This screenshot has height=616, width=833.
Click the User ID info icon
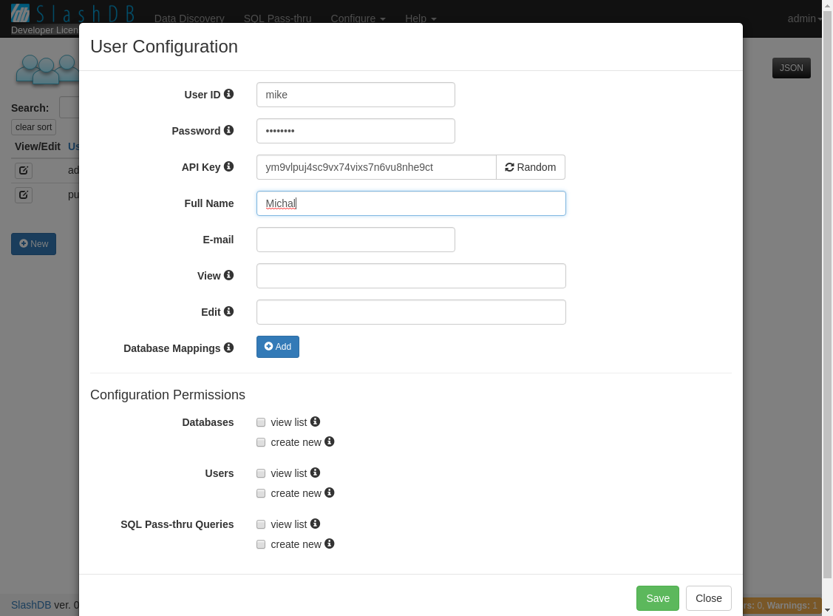(x=228, y=94)
